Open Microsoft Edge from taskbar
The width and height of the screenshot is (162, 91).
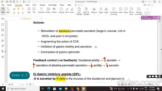[49, 89]
